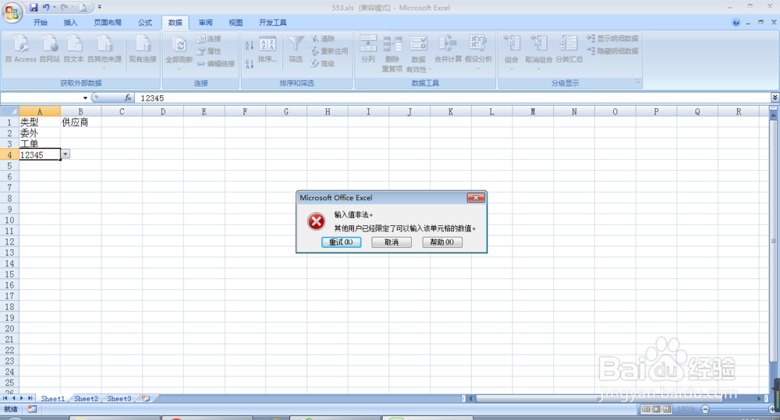The width and height of the screenshot is (780, 420).
Task: Open the 开发工具 ribbon tab
Action: (272, 23)
